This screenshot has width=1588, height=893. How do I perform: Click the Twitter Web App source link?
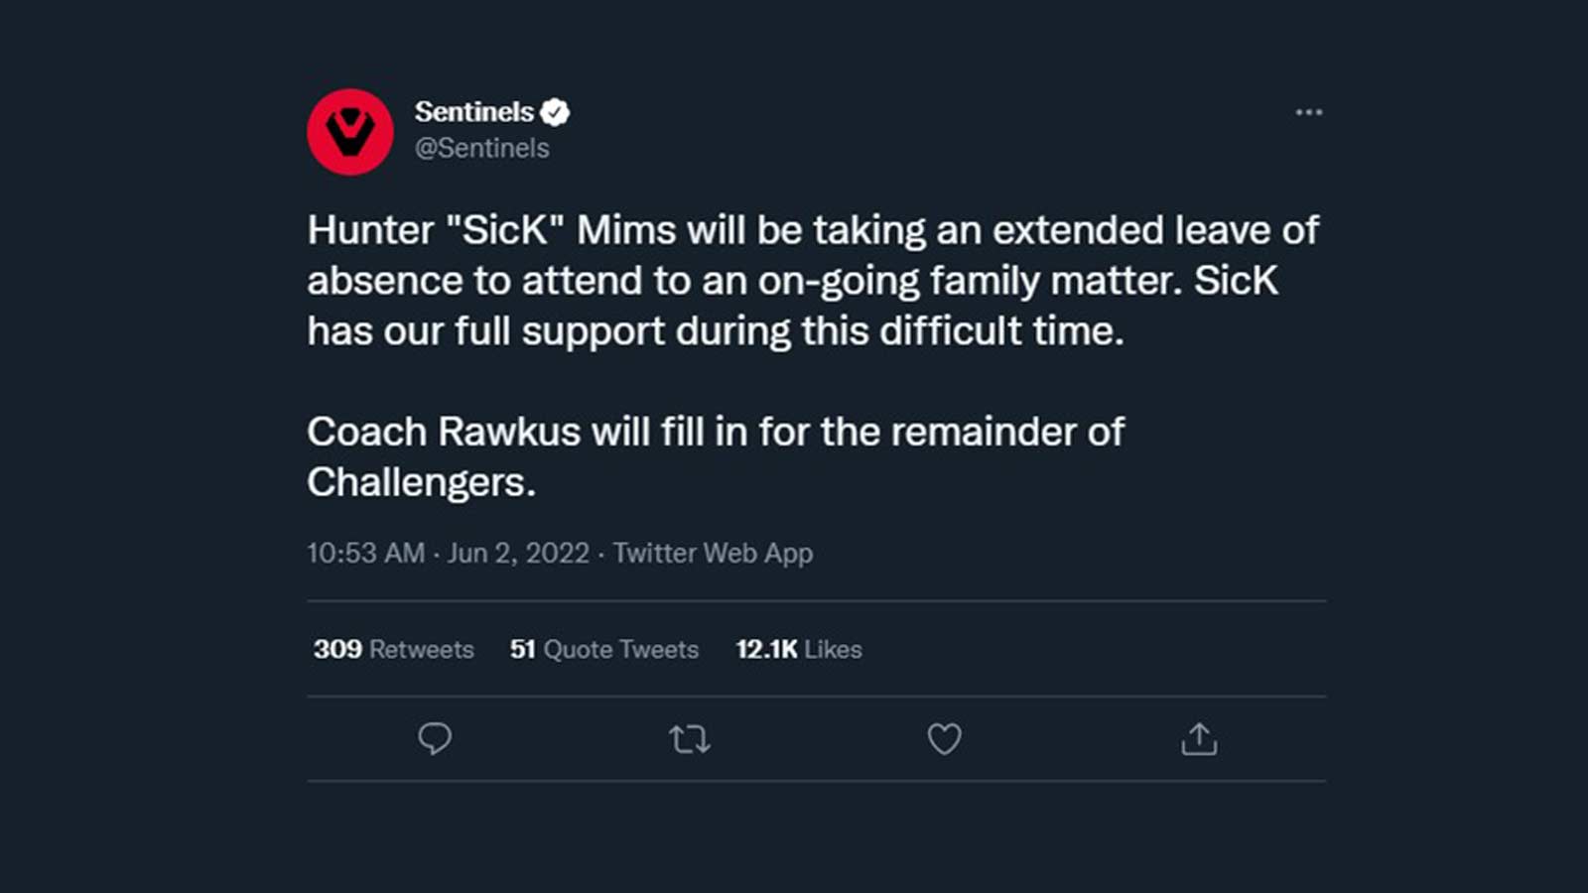point(713,553)
